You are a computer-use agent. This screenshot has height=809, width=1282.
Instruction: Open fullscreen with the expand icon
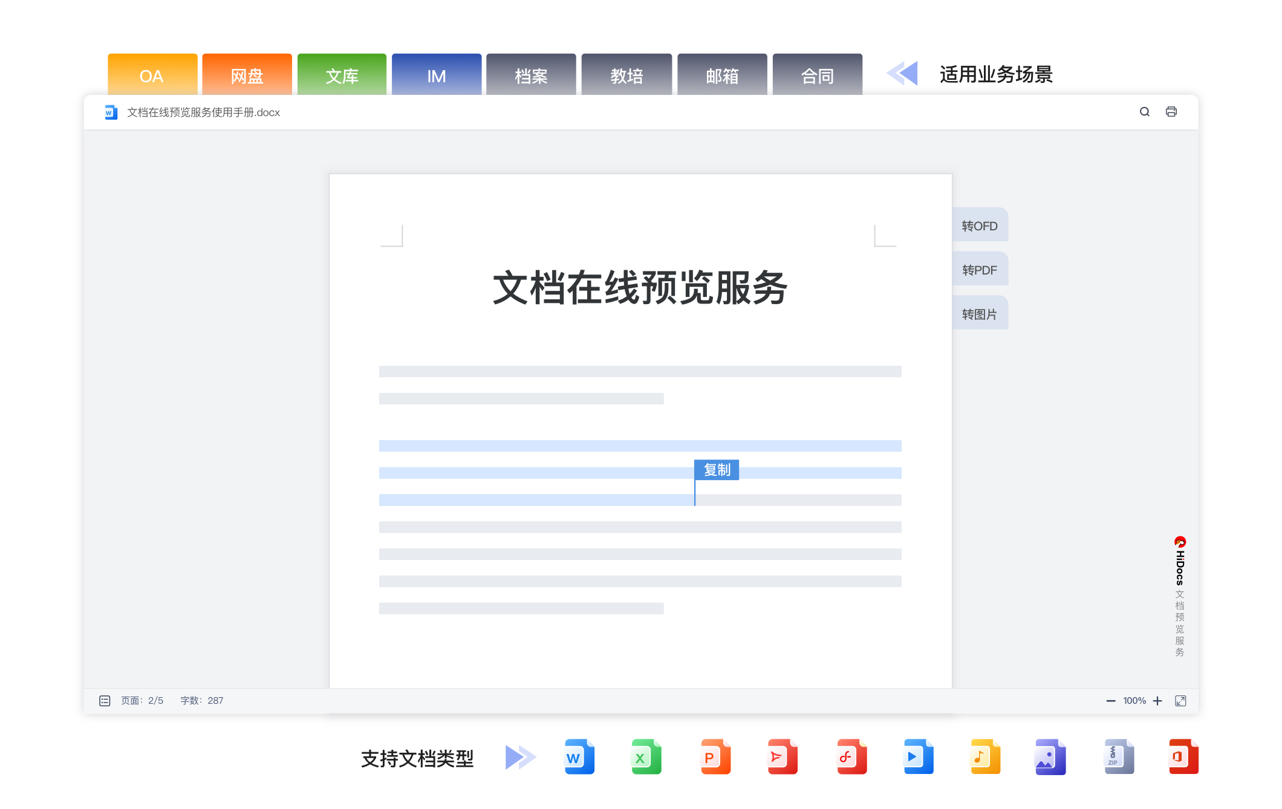click(1180, 701)
